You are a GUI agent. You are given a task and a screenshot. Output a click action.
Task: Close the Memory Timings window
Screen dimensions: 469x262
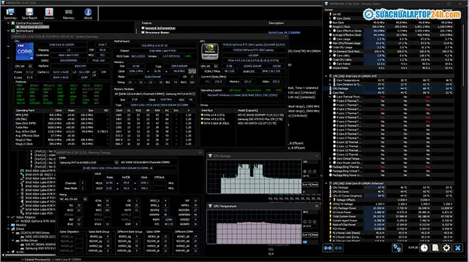tap(200, 153)
